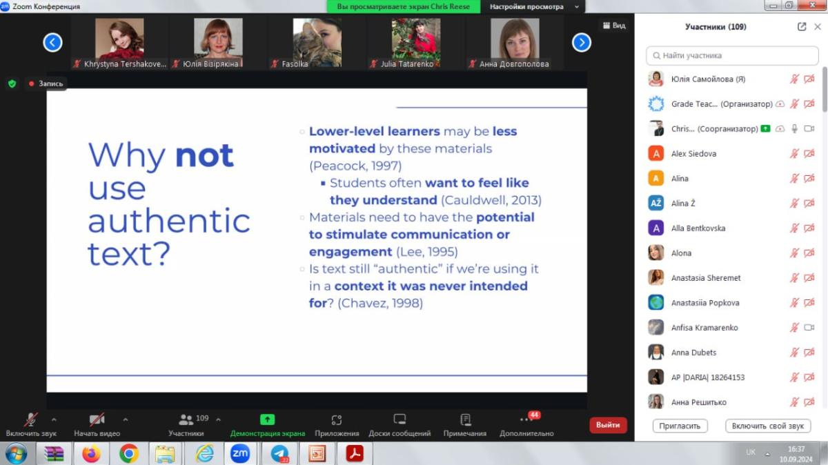Click the green encryption shield icon
The height and width of the screenshot is (465, 828).
click(x=12, y=83)
